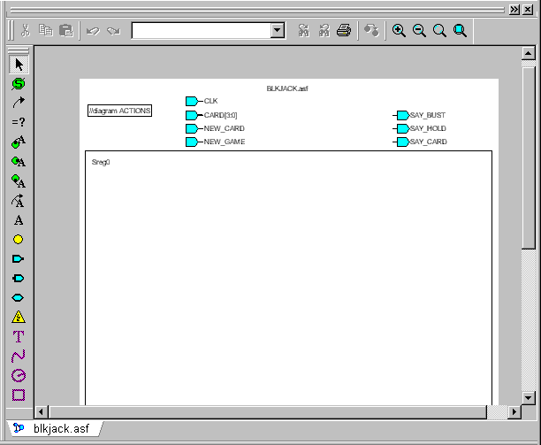Click the zoom out magnifier
Viewport: 541px width, 445px height.
(x=419, y=31)
